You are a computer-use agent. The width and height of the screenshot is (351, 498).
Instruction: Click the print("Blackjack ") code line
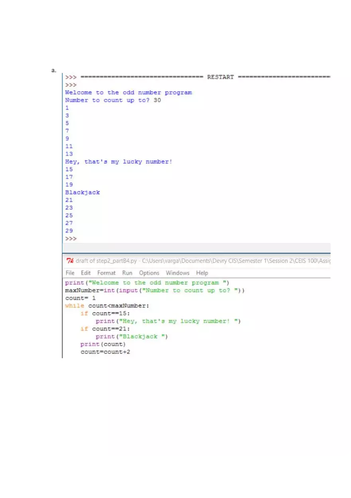(x=132, y=337)
